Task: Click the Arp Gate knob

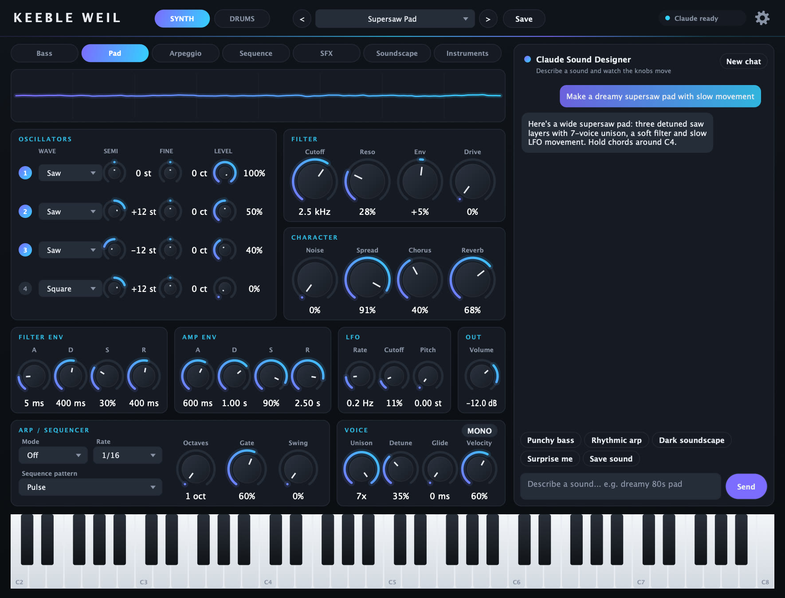Action: 247,469
